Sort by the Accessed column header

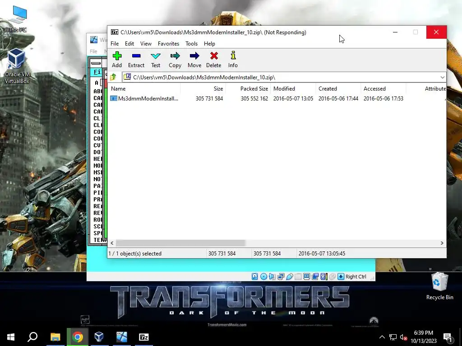click(383, 89)
